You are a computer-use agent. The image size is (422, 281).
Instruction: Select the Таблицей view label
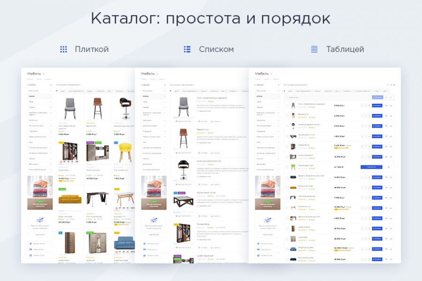pyautogui.click(x=345, y=49)
